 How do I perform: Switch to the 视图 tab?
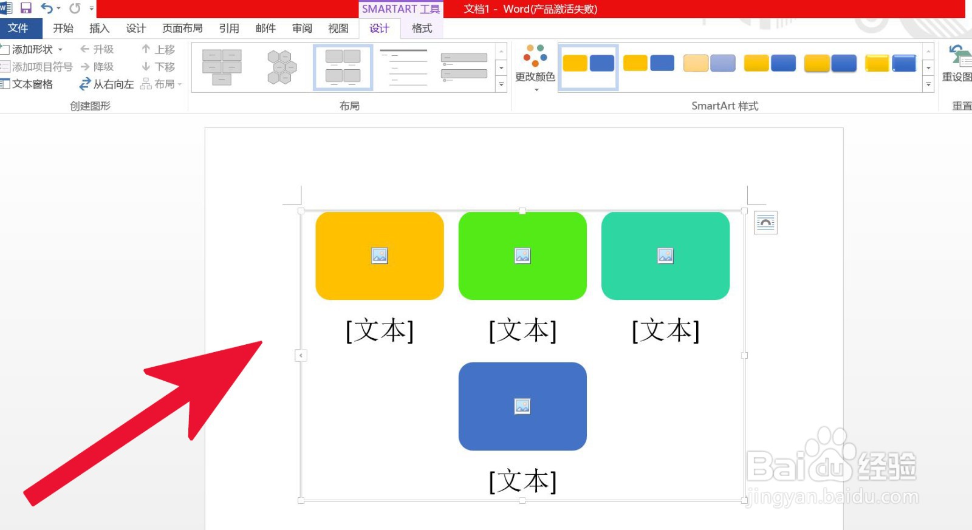(338, 28)
